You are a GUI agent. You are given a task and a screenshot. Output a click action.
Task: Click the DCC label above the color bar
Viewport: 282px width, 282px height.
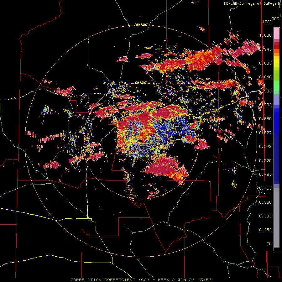click(275, 18)
